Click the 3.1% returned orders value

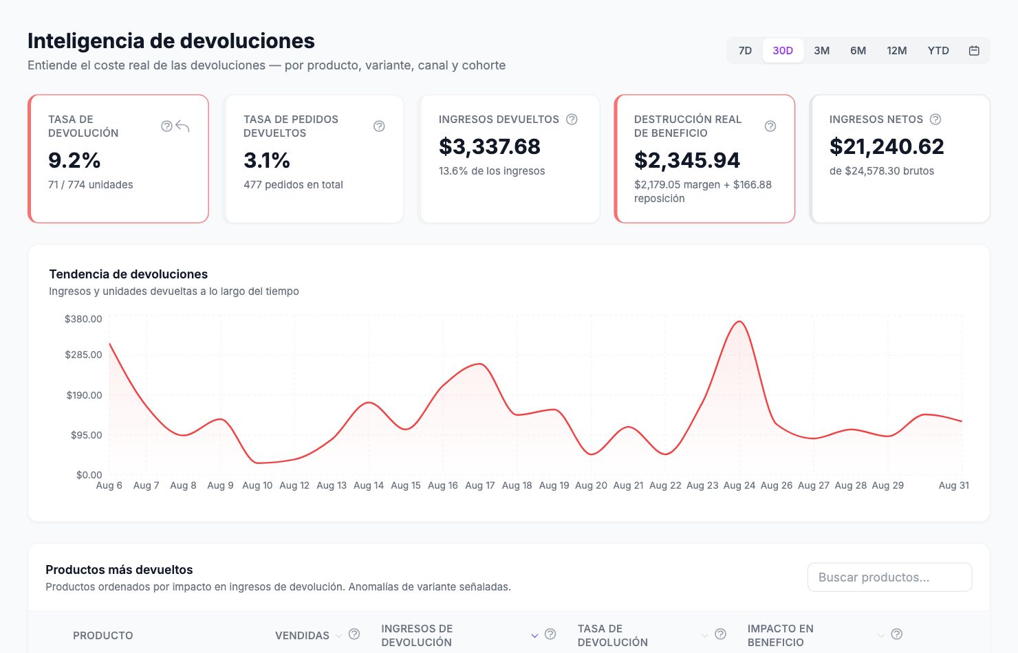(267, 160)
